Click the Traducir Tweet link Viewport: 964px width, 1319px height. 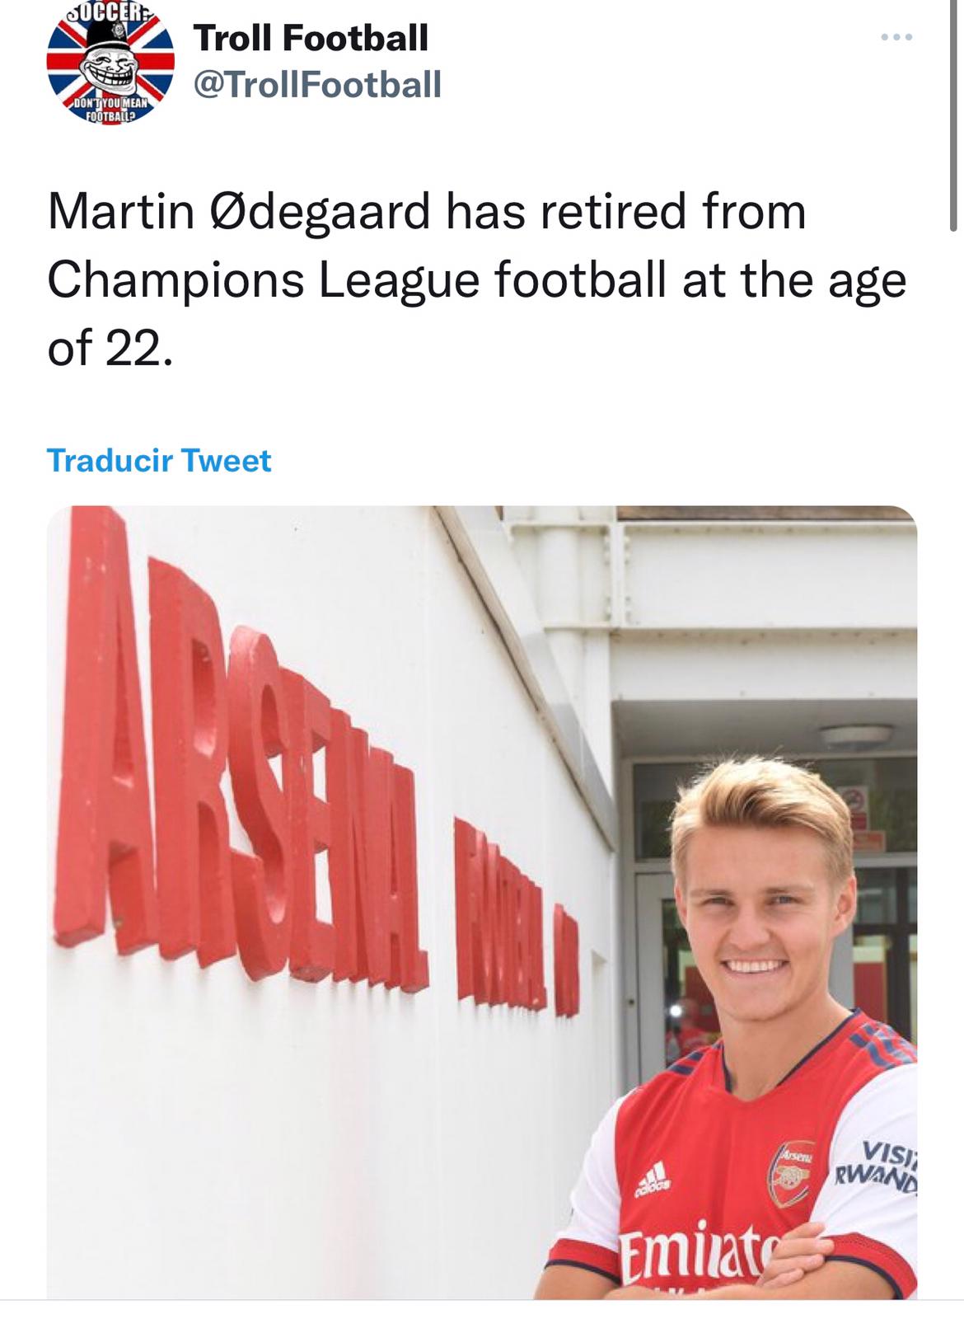coord(159,460)
